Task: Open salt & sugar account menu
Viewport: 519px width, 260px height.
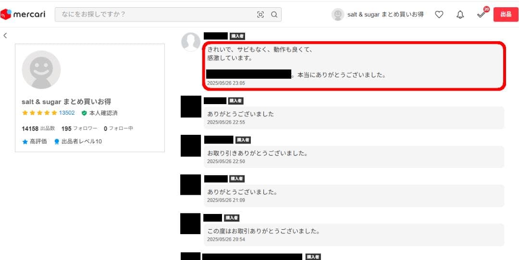Action: 385,14
